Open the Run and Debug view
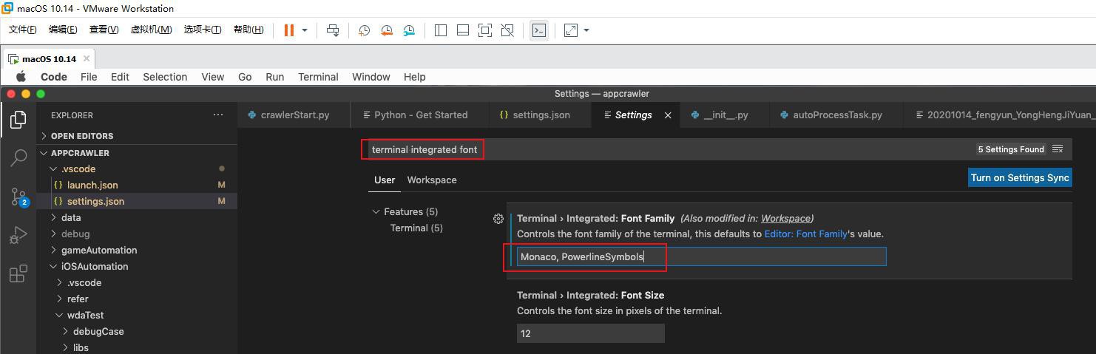Image resolution: width=1096 pixels, height=354 pixels. tap(18, 235)
